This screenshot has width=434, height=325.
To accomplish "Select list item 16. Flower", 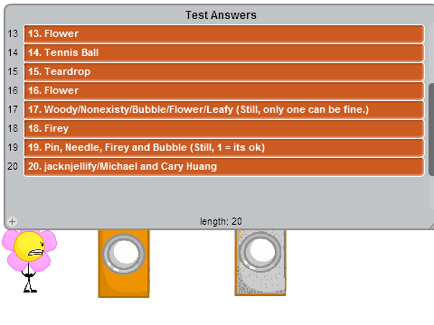I will click(224, 90).
